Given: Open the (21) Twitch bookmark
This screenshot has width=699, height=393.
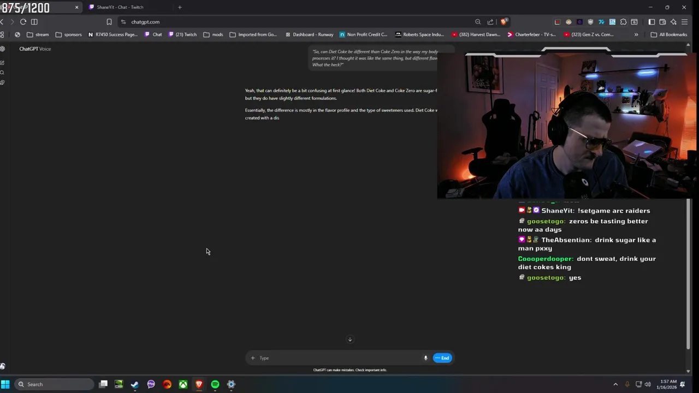Looking at the screenshot, I should pyautogui.click(x=182, y=34).
